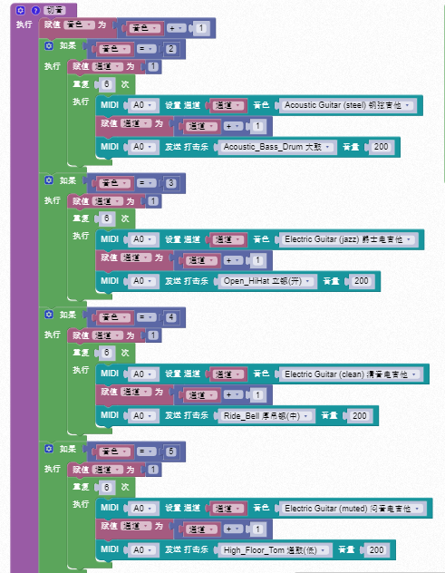Image resolution: width=445 pixels, height=573 pixels.
Task: Click the number field containing 5 in the 如果 condition
Action: pyautogui.click(x=171, y=452)
